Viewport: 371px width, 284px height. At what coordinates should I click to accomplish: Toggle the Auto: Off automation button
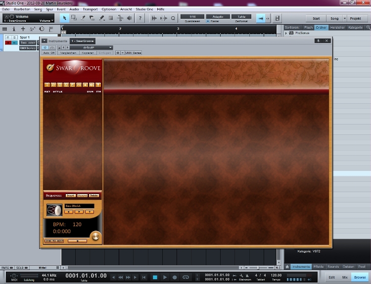pos(49,53)
